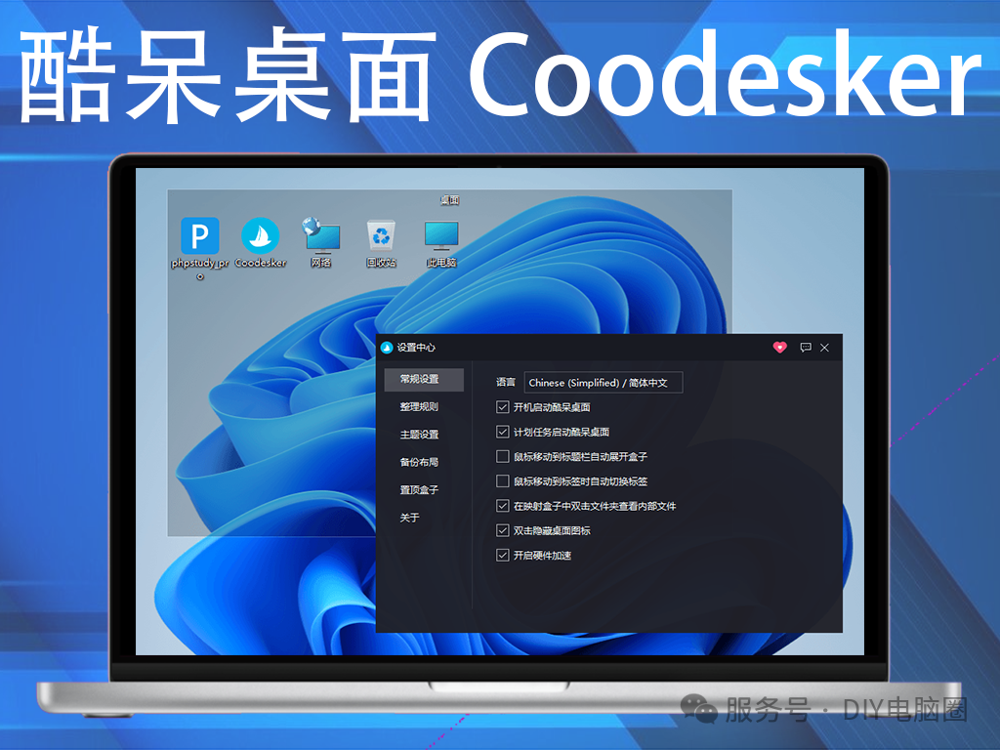1000x750 pixels.
Task: Open the 主题设置 section
Action: [419, 435]
